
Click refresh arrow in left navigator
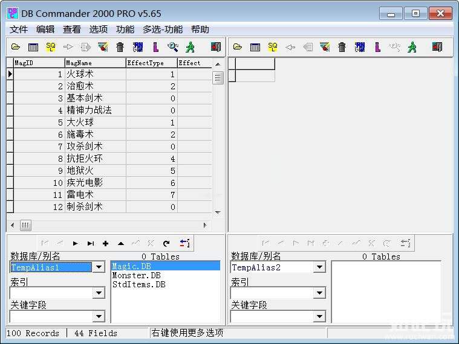(x=166, y=243)
